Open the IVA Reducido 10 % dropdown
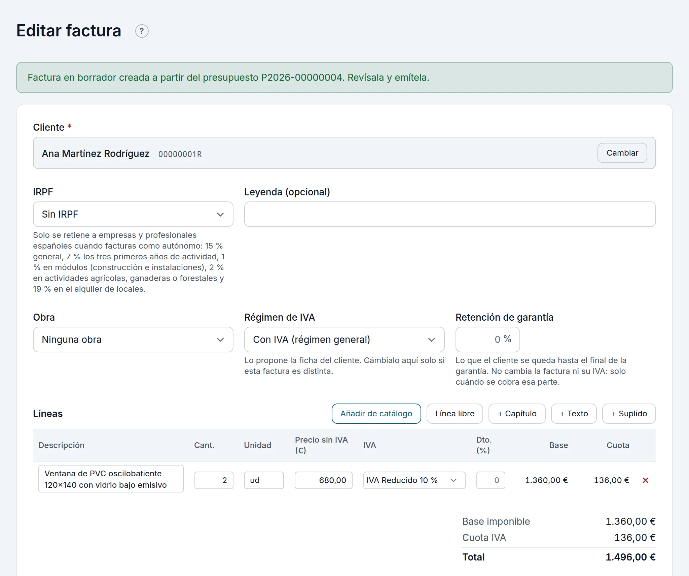This screenshot has width=689, height=576. pyautogui.click(x=414, y=480)
